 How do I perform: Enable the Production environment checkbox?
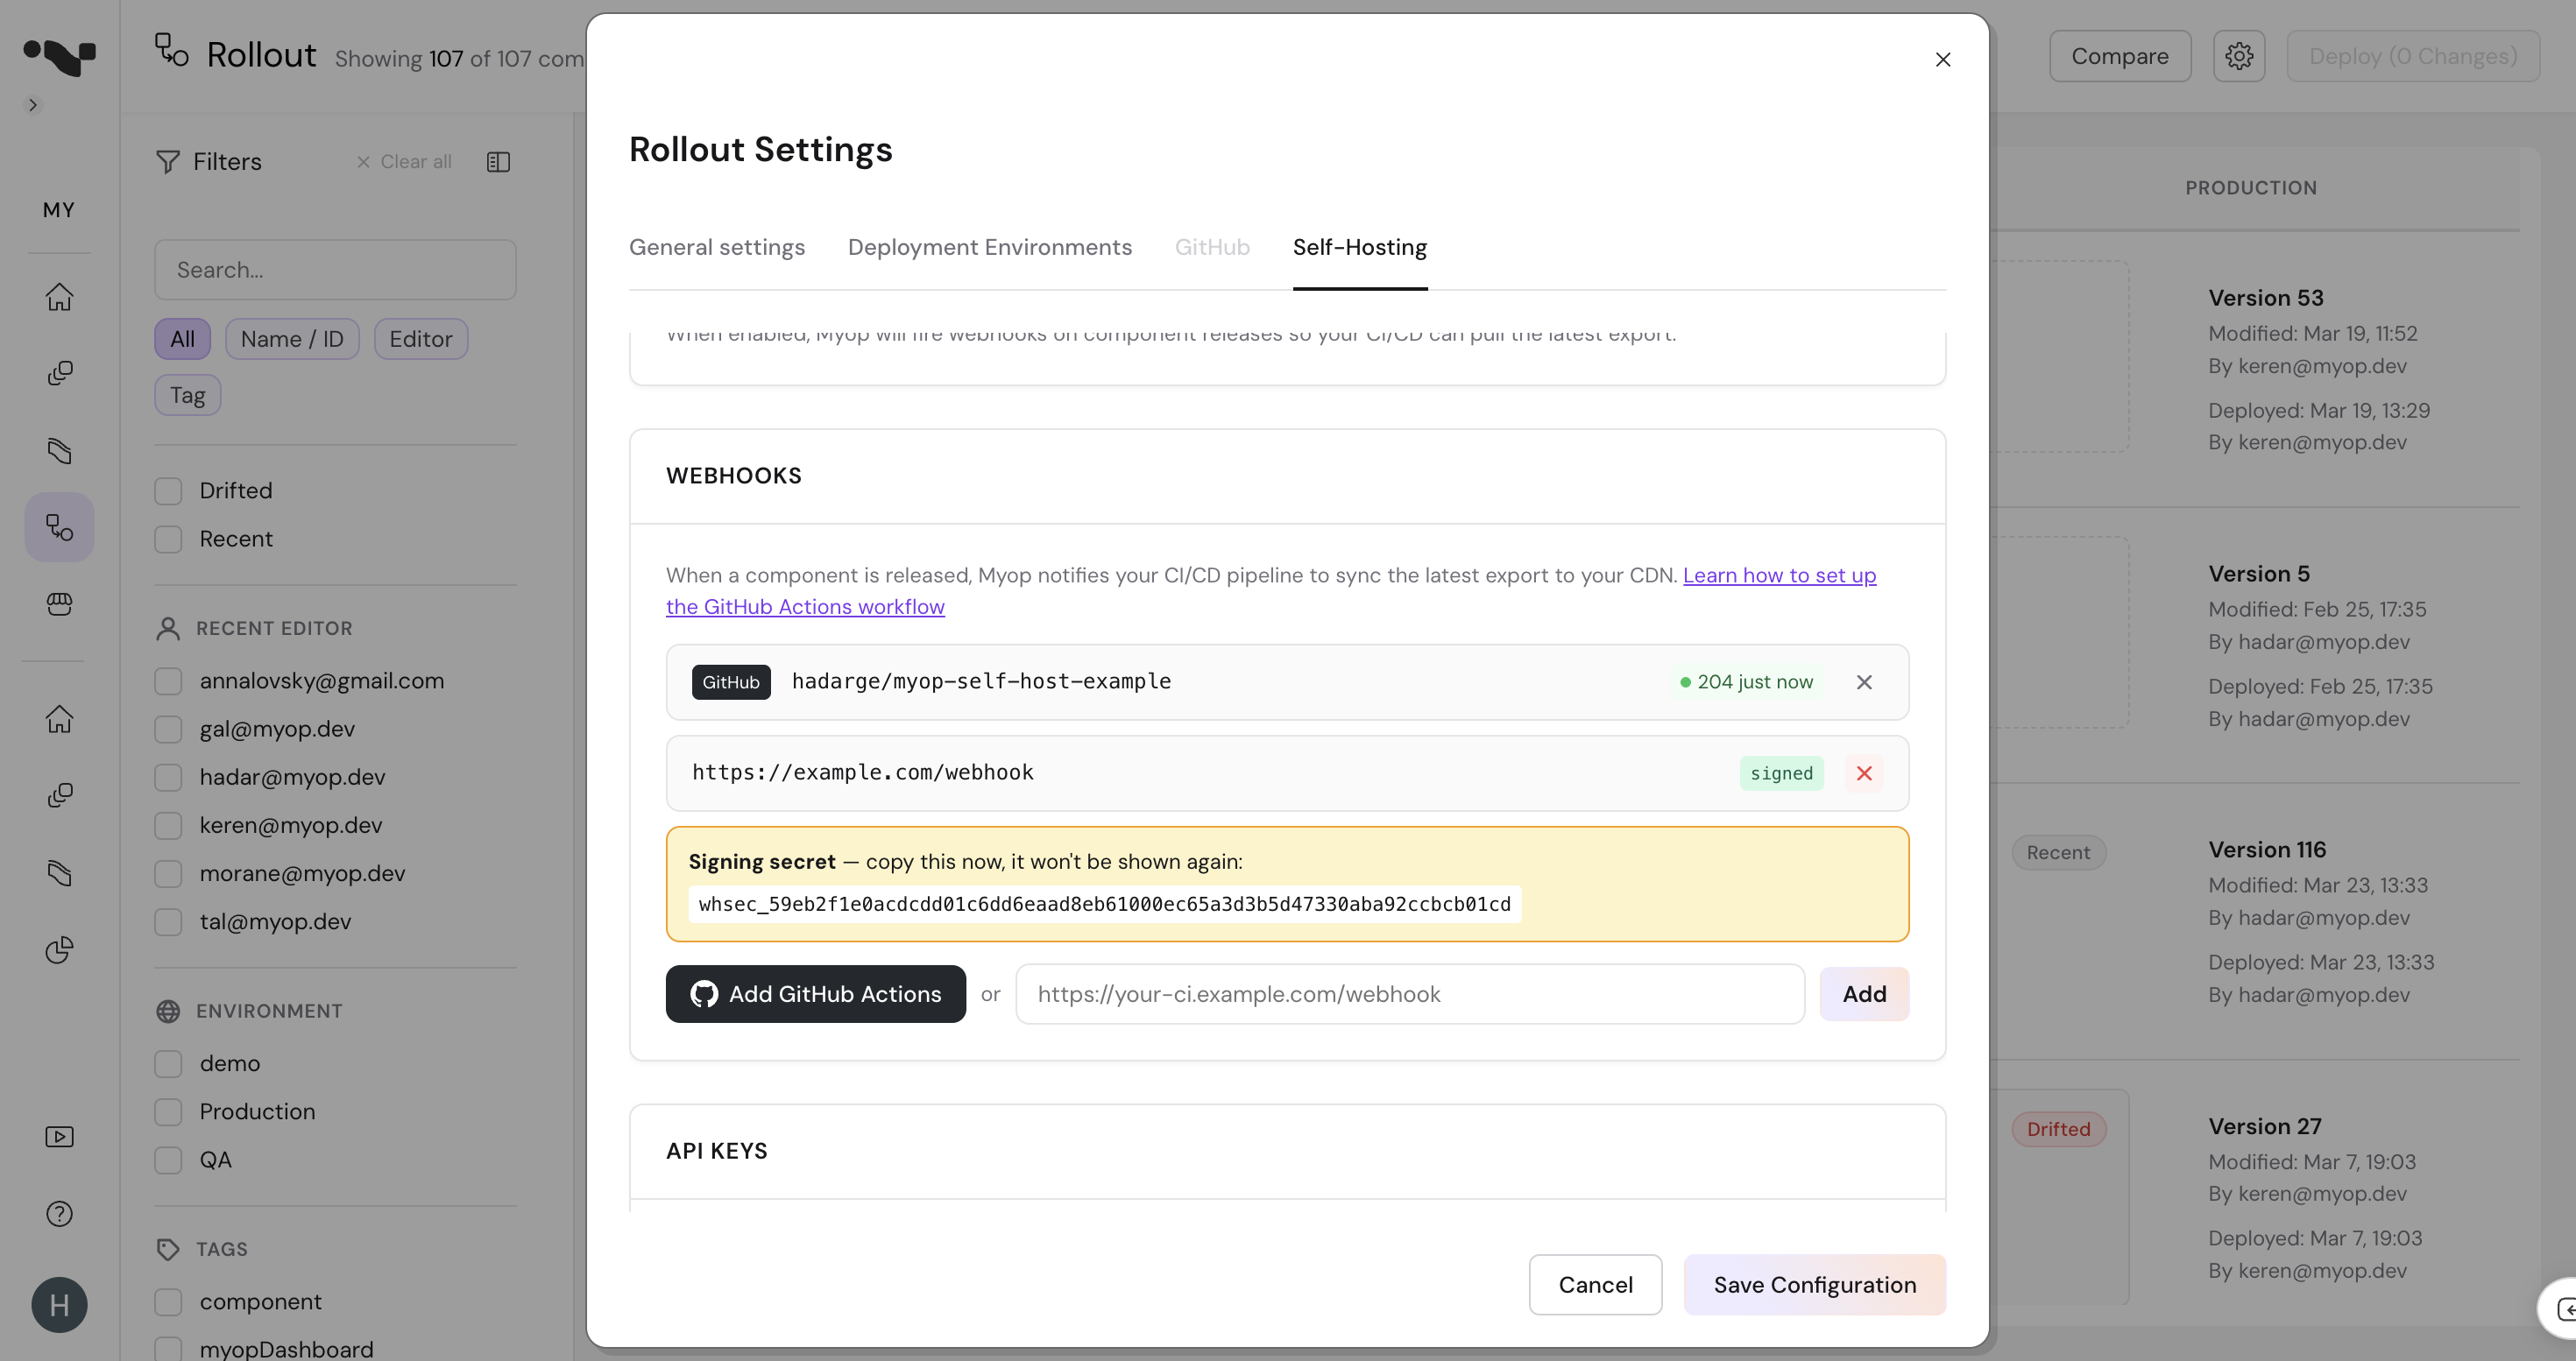168,1111
